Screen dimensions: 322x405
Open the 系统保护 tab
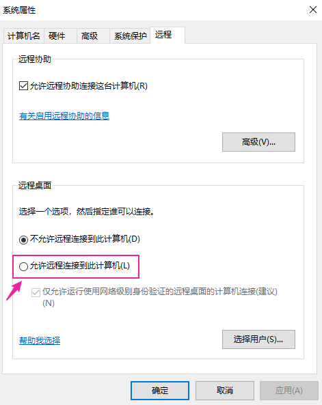pyautogui.click(x=130, y=36)
